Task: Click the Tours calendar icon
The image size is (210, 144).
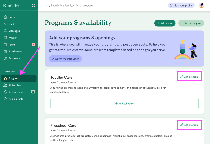Action: (5, 45)
